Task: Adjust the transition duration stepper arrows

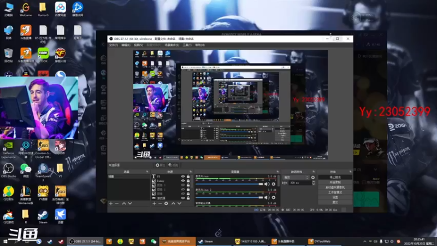Action: (x=314, y=183)
